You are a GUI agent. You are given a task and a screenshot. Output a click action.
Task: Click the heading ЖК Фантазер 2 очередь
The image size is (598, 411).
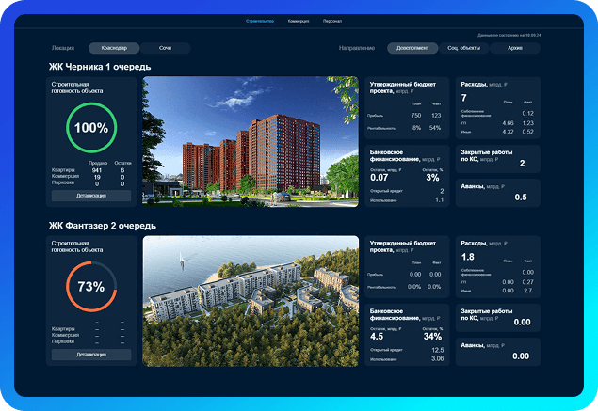[103, 226]
